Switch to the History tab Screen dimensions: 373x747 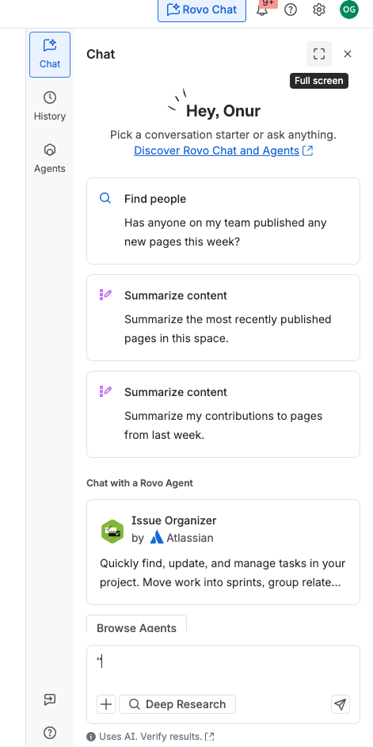[50, 106]
